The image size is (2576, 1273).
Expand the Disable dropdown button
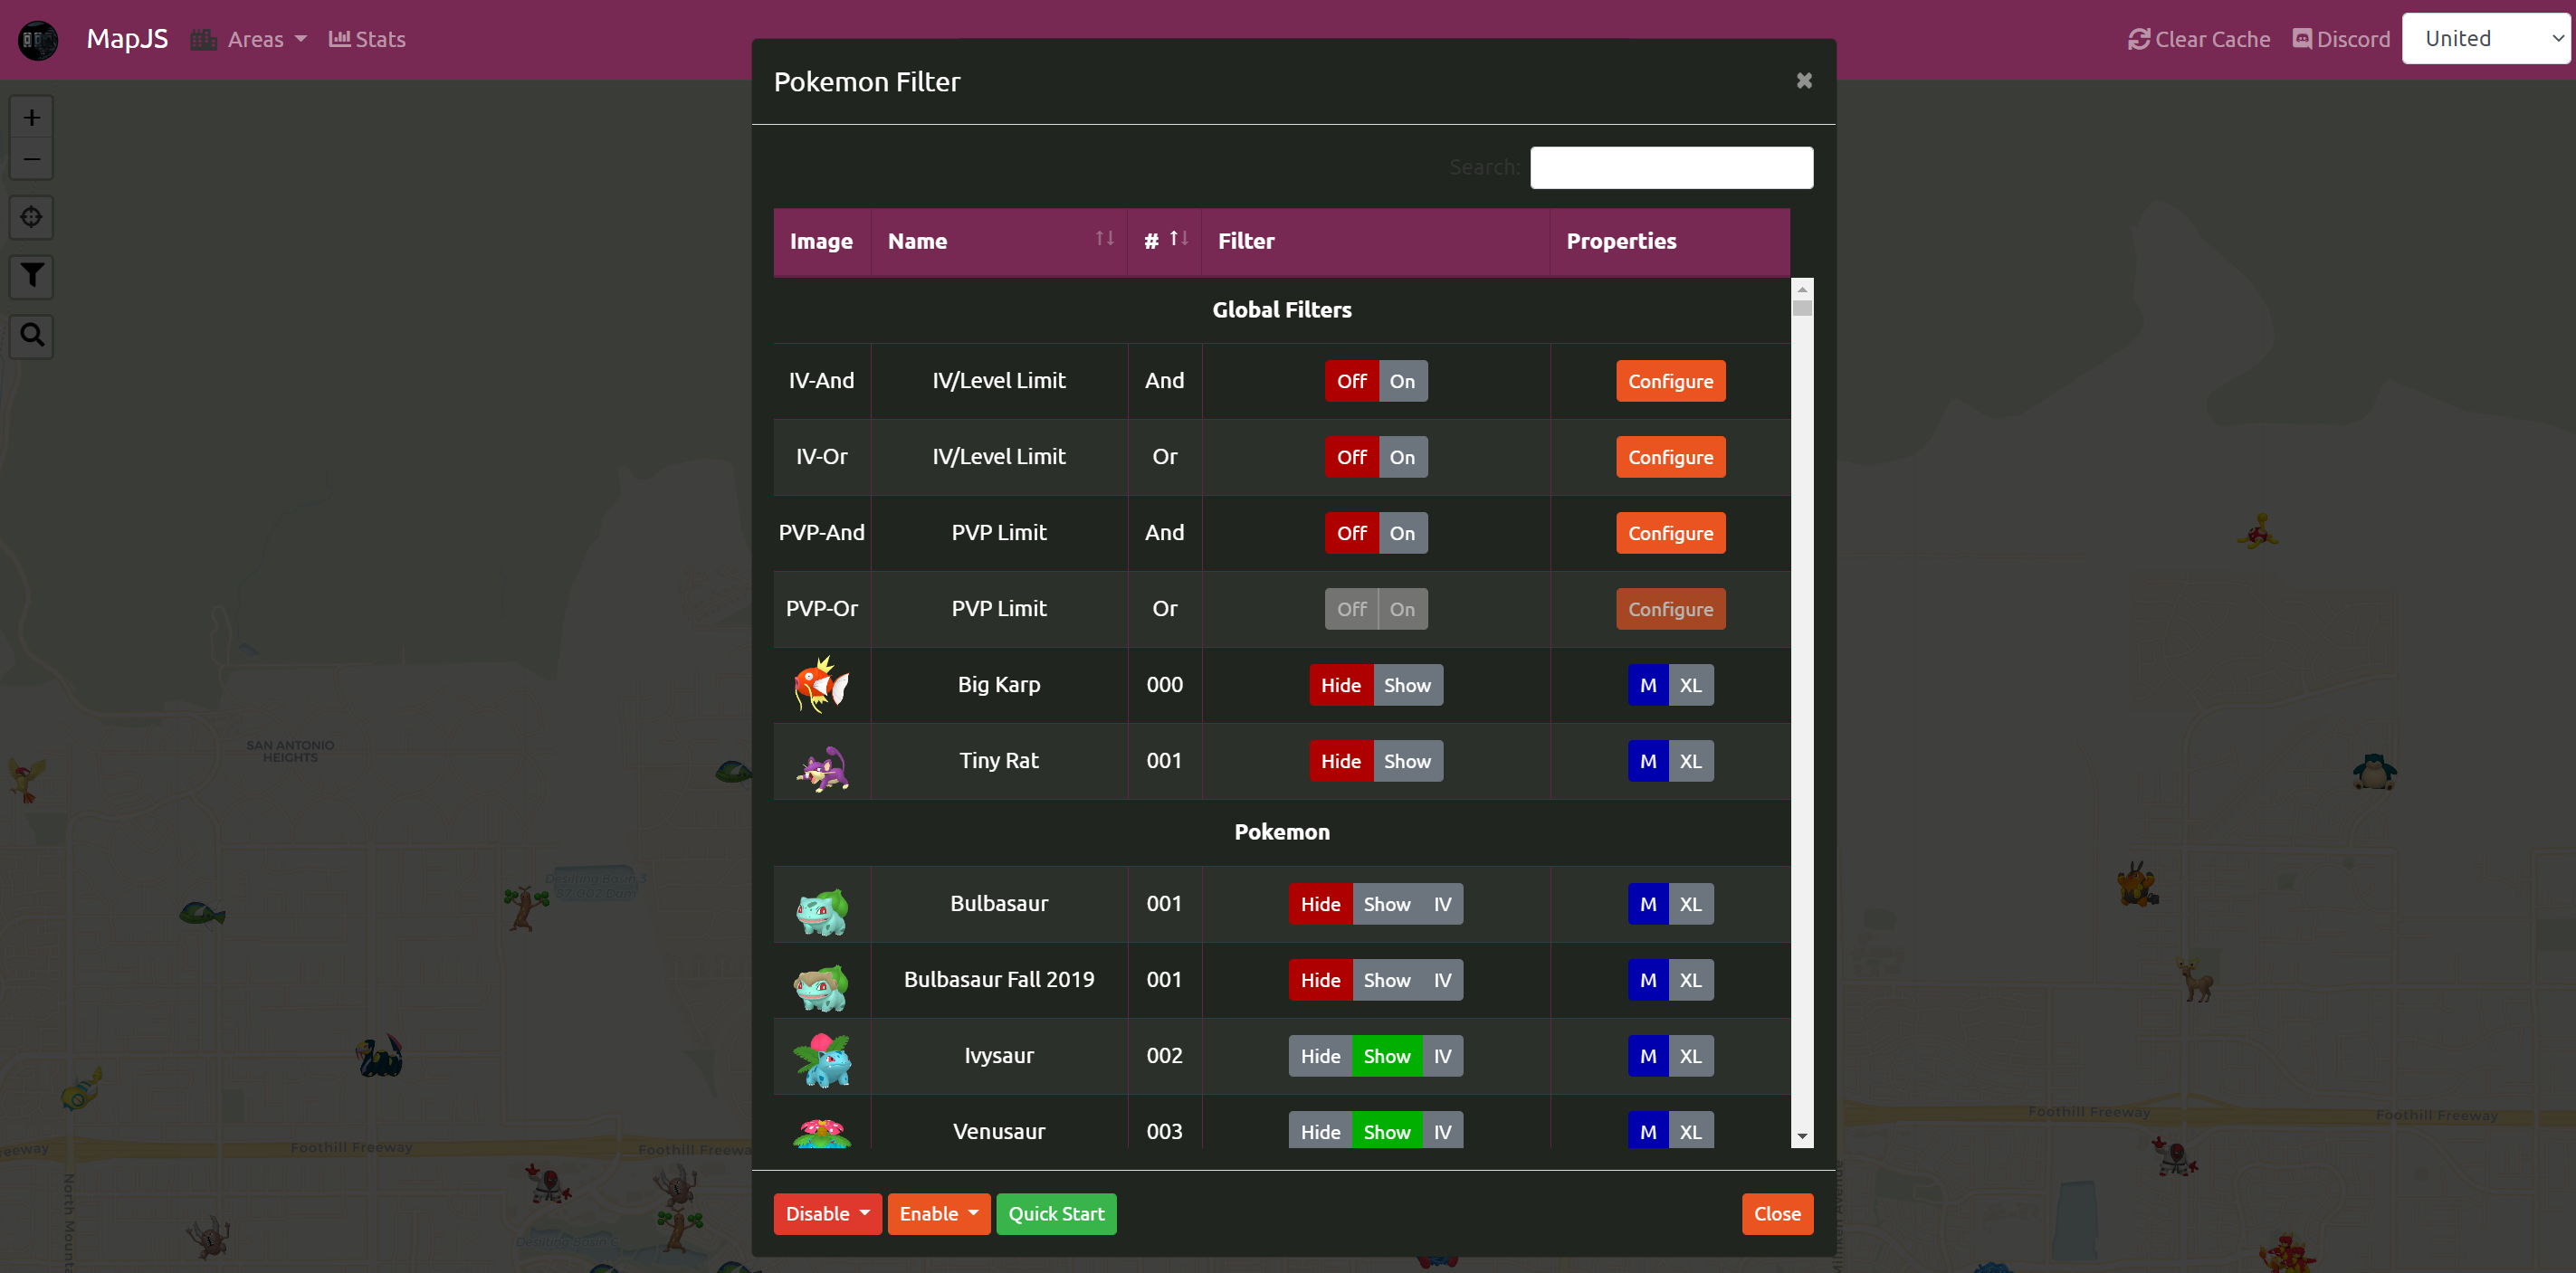tap(827, 1214)
